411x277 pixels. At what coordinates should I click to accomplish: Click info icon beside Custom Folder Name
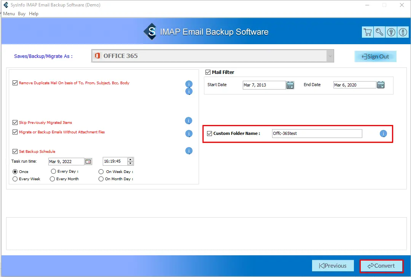383,134
